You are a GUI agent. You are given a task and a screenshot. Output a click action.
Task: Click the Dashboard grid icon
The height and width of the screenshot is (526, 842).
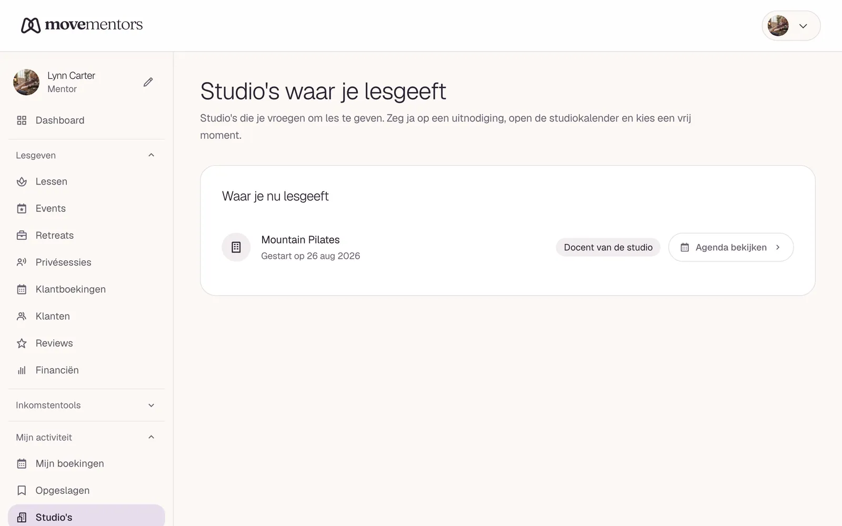[x=22, y=120]
